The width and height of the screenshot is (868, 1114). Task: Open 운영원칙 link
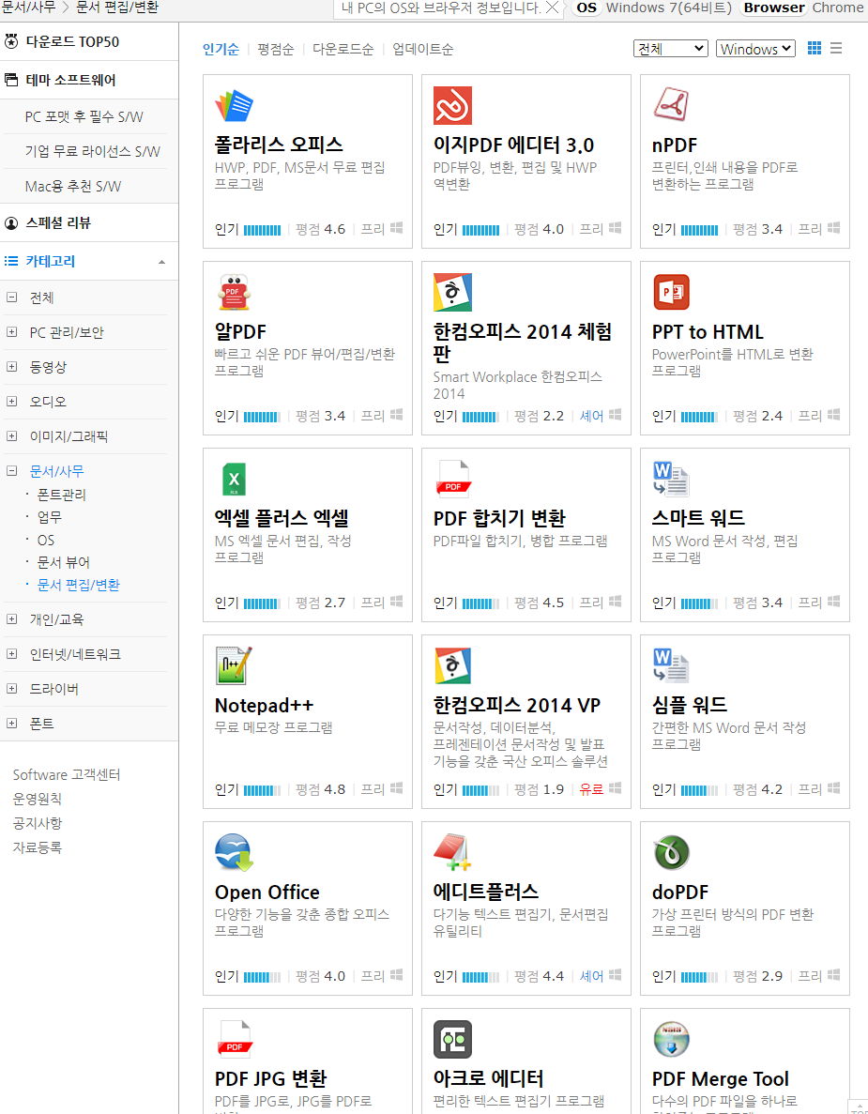point(37,799)
